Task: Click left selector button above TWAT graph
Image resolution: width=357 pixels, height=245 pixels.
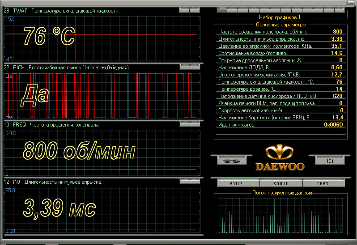Action: [184, 10]
